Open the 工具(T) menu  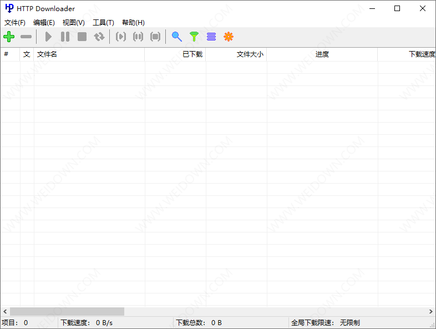point(103,23)
